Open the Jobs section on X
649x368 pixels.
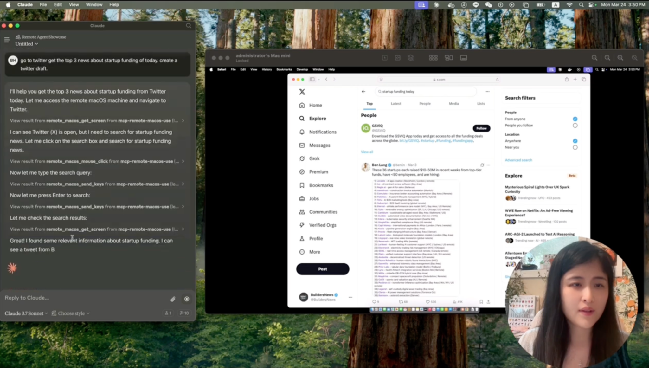[x=314, y=198]
